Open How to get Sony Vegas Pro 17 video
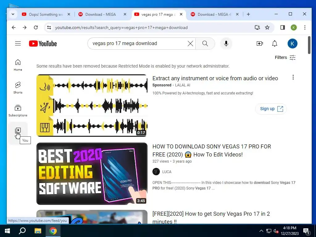Screen dimensions: 316x237 211,218
